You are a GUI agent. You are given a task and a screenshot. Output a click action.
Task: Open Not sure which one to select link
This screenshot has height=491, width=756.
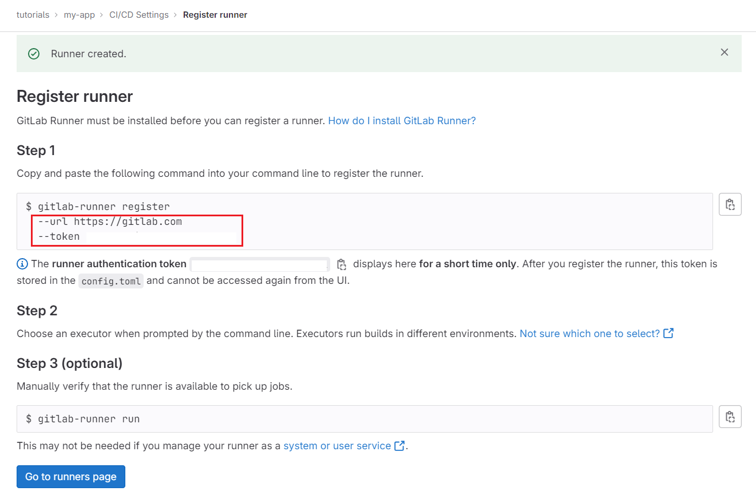pos(590,333)
